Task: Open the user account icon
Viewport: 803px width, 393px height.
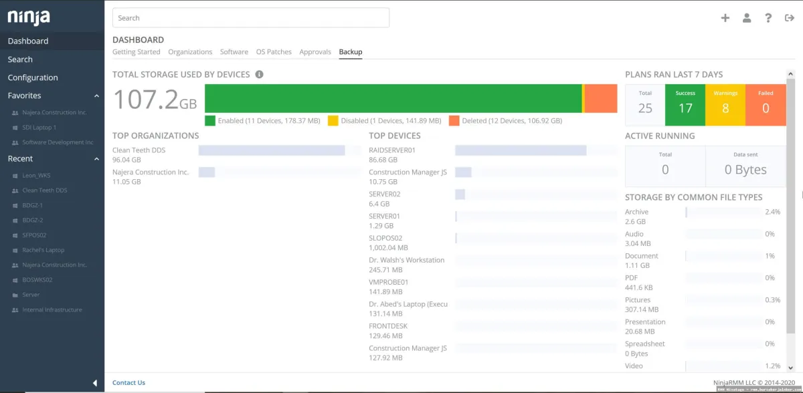Action: 747,18
